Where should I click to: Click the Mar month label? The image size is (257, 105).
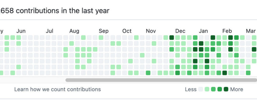(251, 31)
